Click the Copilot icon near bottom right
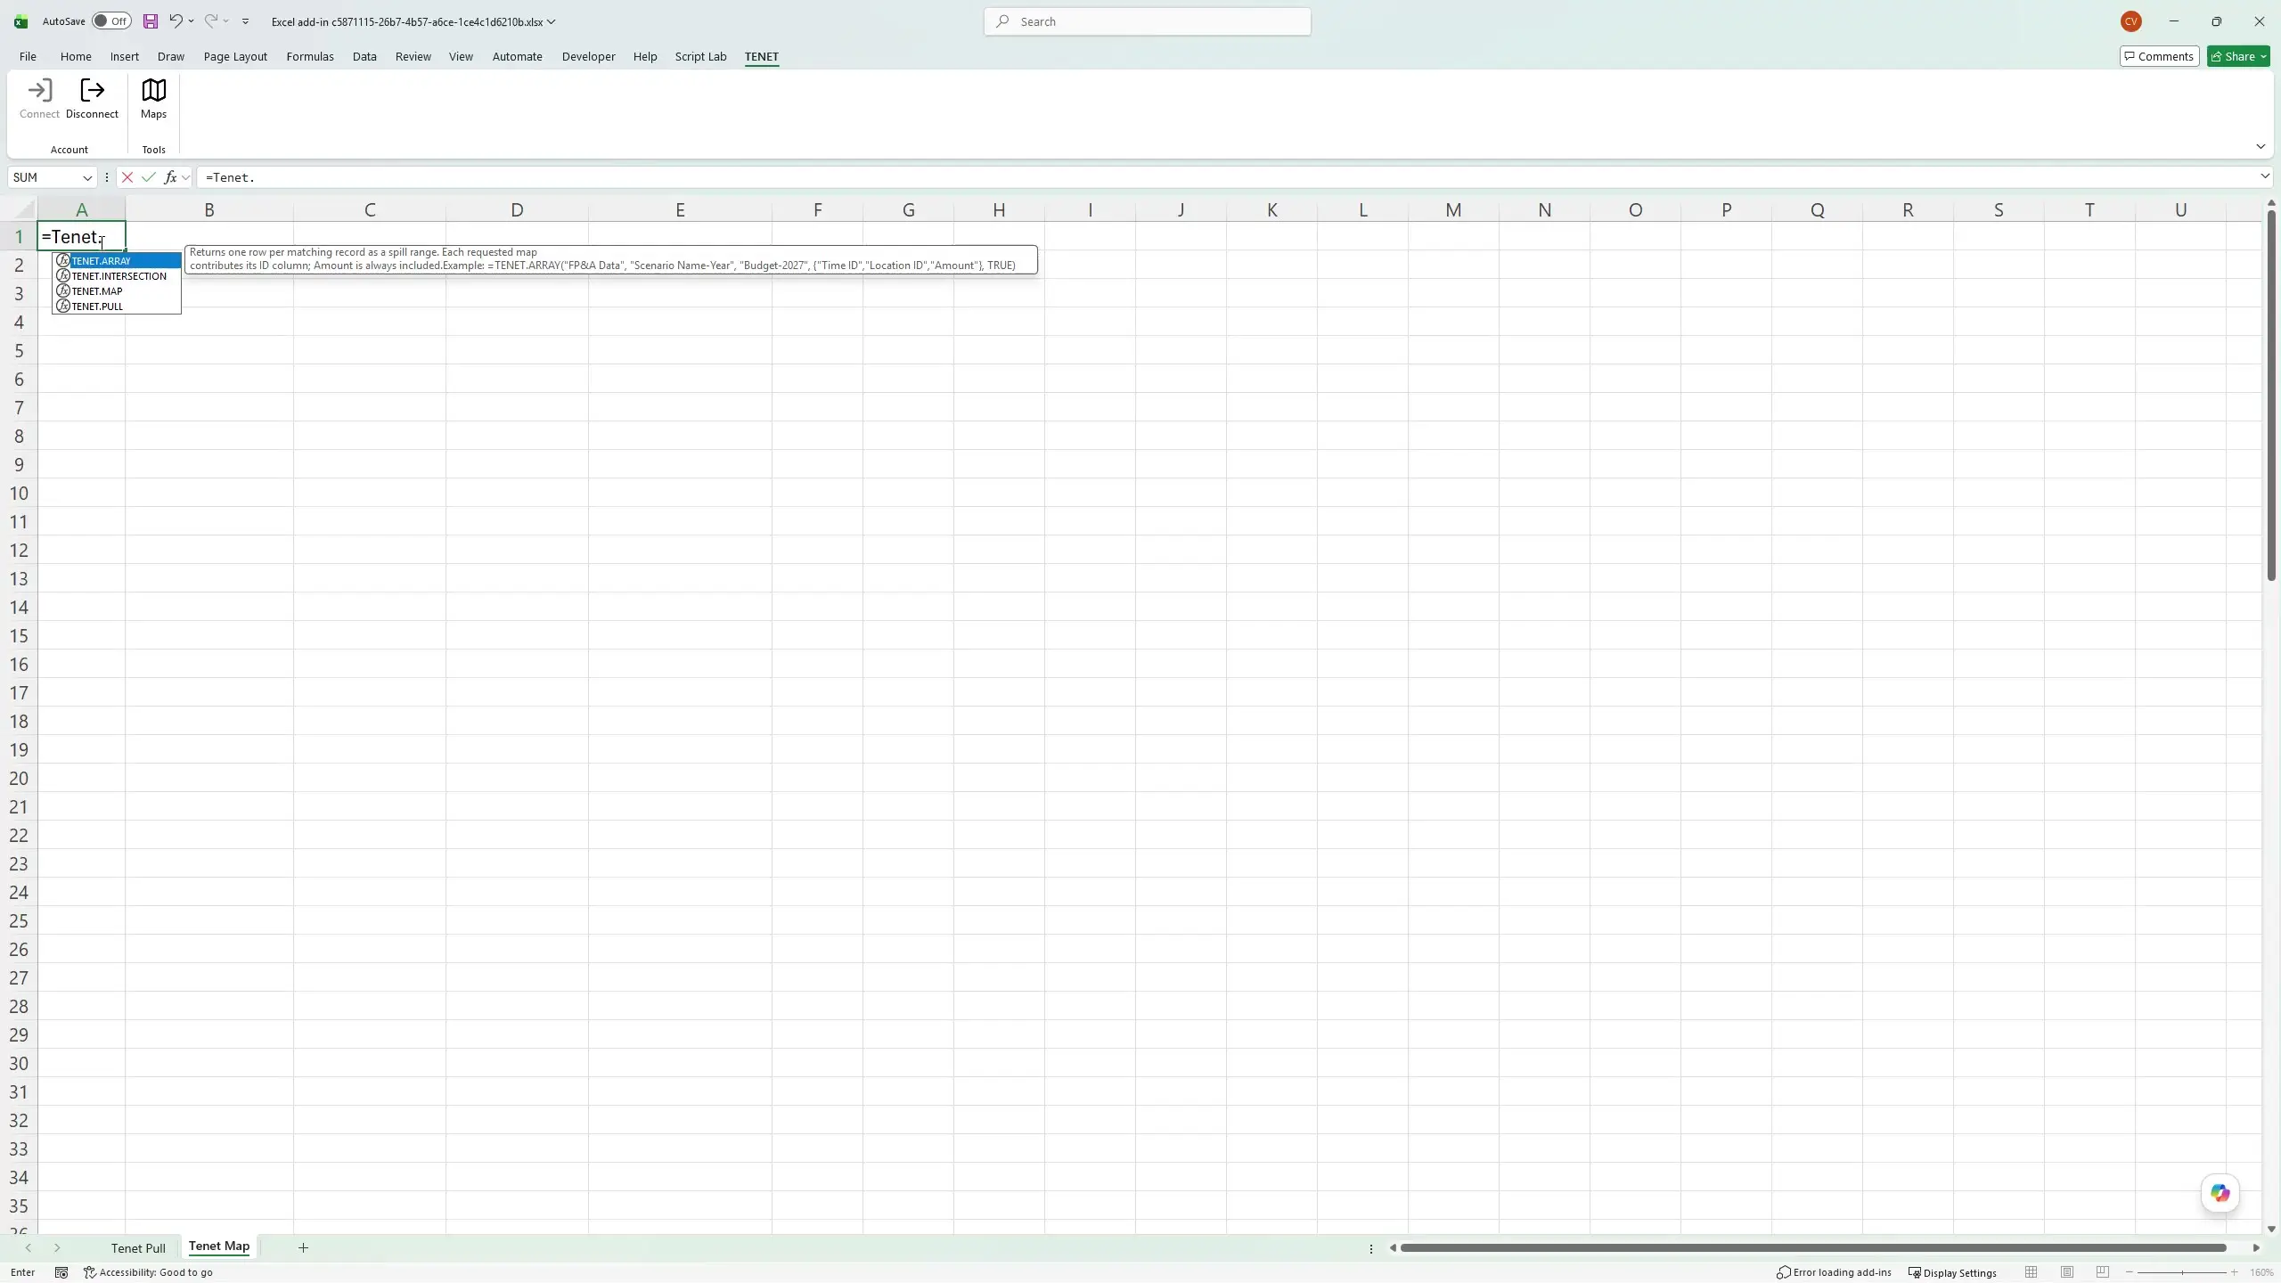This screenshot has height=1283, width=2281. pos(2220,1194)
